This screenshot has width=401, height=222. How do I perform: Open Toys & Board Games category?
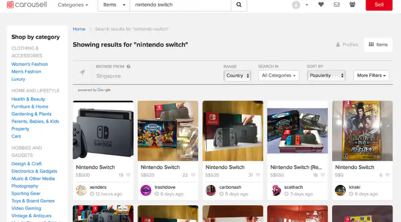[x=33, y=201]
